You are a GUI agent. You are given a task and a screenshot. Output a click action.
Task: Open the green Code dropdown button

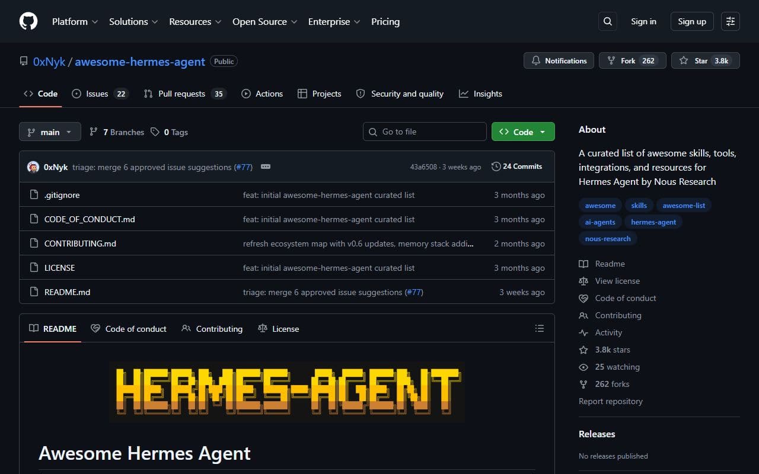[x=523, y=132]
